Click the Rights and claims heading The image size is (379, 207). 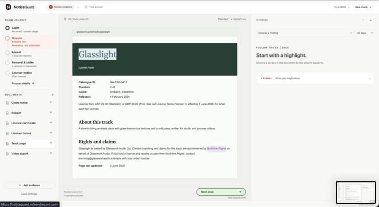(97, 142)
